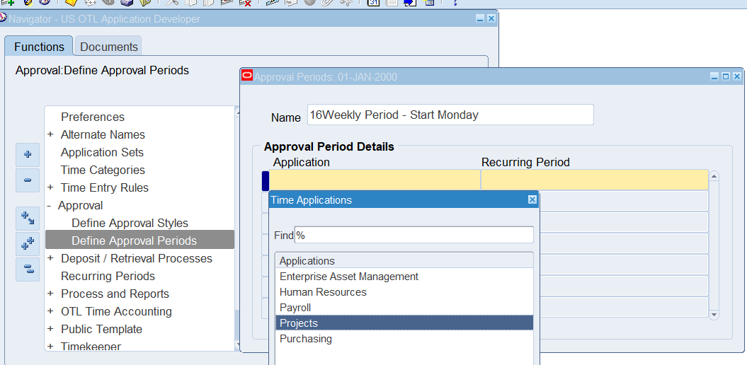Click the Collapse (minus) button beside the navigator tree
This screenshot has height=365, width=747.
(28, 180)
